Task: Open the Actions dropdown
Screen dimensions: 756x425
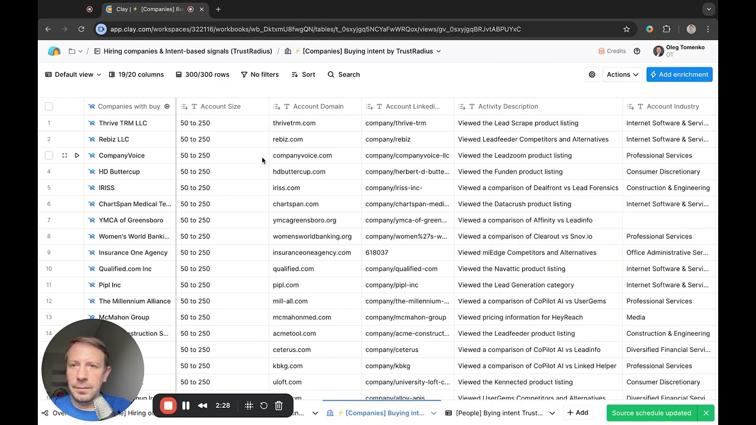Action: (623, 74)
